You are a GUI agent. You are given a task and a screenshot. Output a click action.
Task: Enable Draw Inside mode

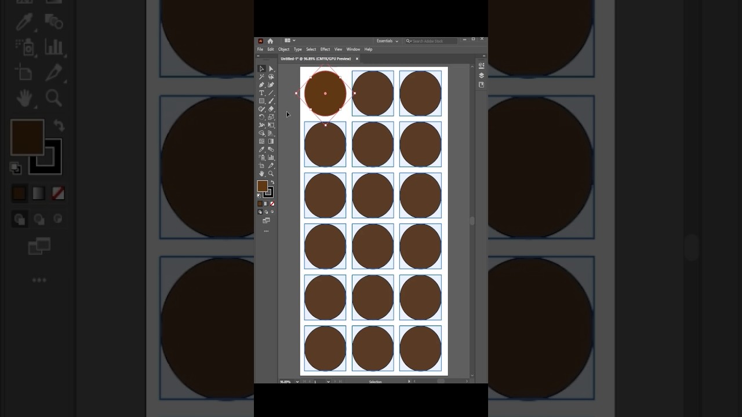pyautogui.click(x=272, y=212)
